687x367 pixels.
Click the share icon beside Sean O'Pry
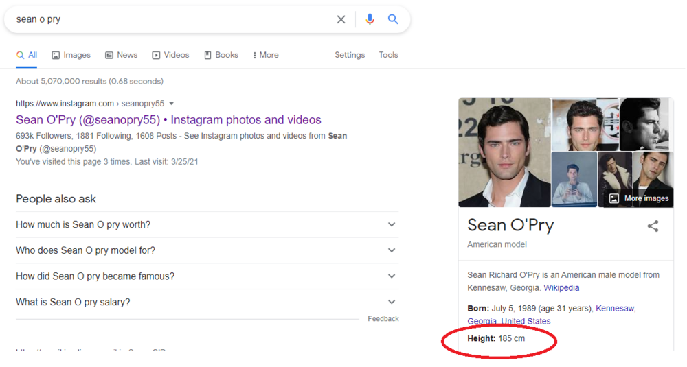coord(653,226)
